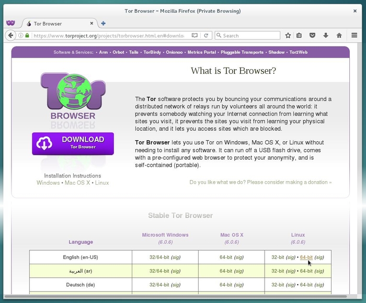Screen dimensions: 366x303
Task: Open sig for Deutsch Windows build
Action: [x=176, y=285]
